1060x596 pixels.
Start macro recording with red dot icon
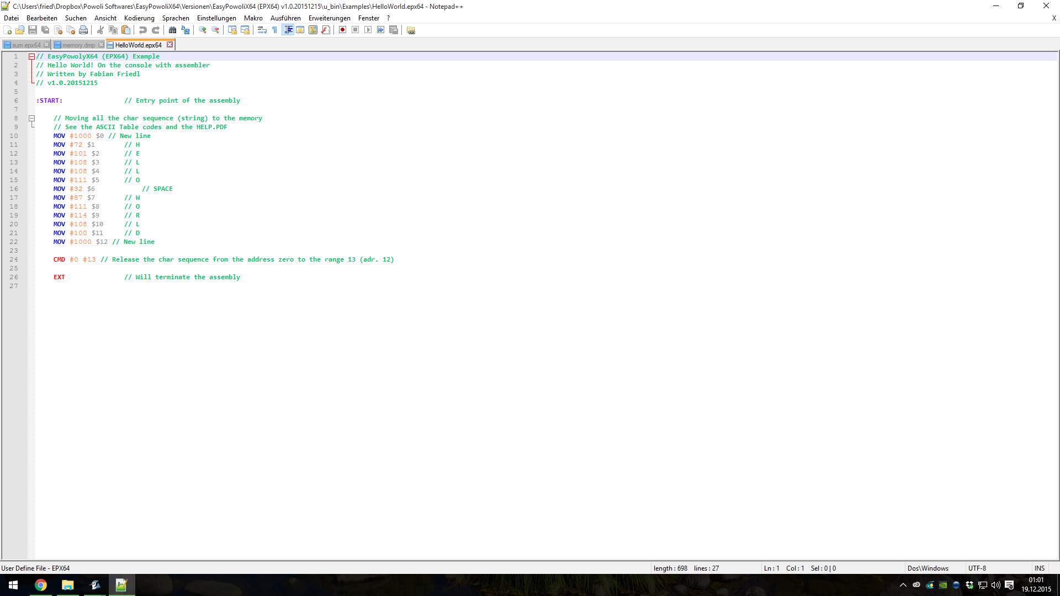pyautogui.click(x=342, y=30)
